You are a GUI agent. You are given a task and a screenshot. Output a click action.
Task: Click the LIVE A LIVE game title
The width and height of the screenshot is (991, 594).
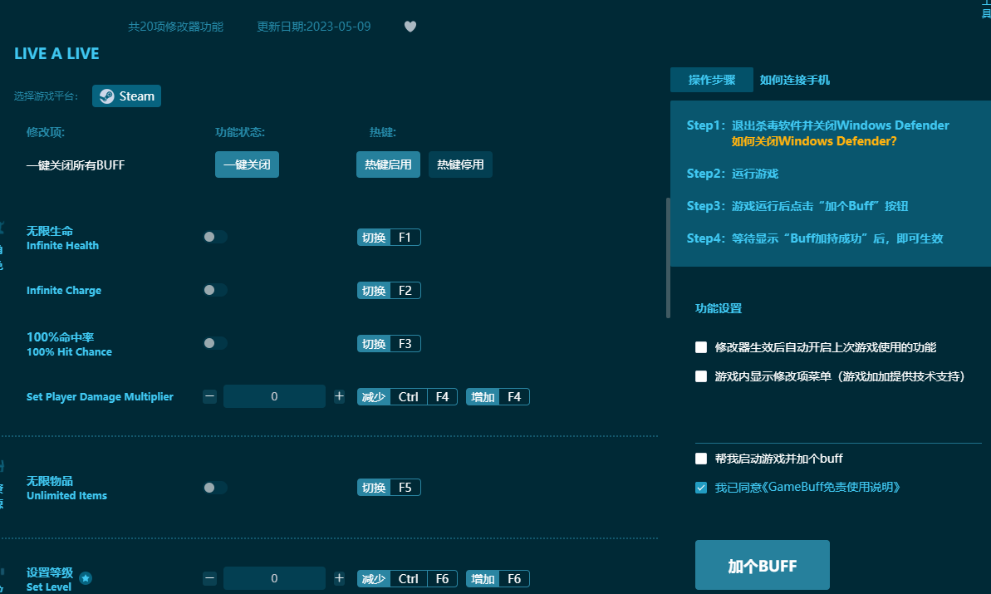coord(56,54)
